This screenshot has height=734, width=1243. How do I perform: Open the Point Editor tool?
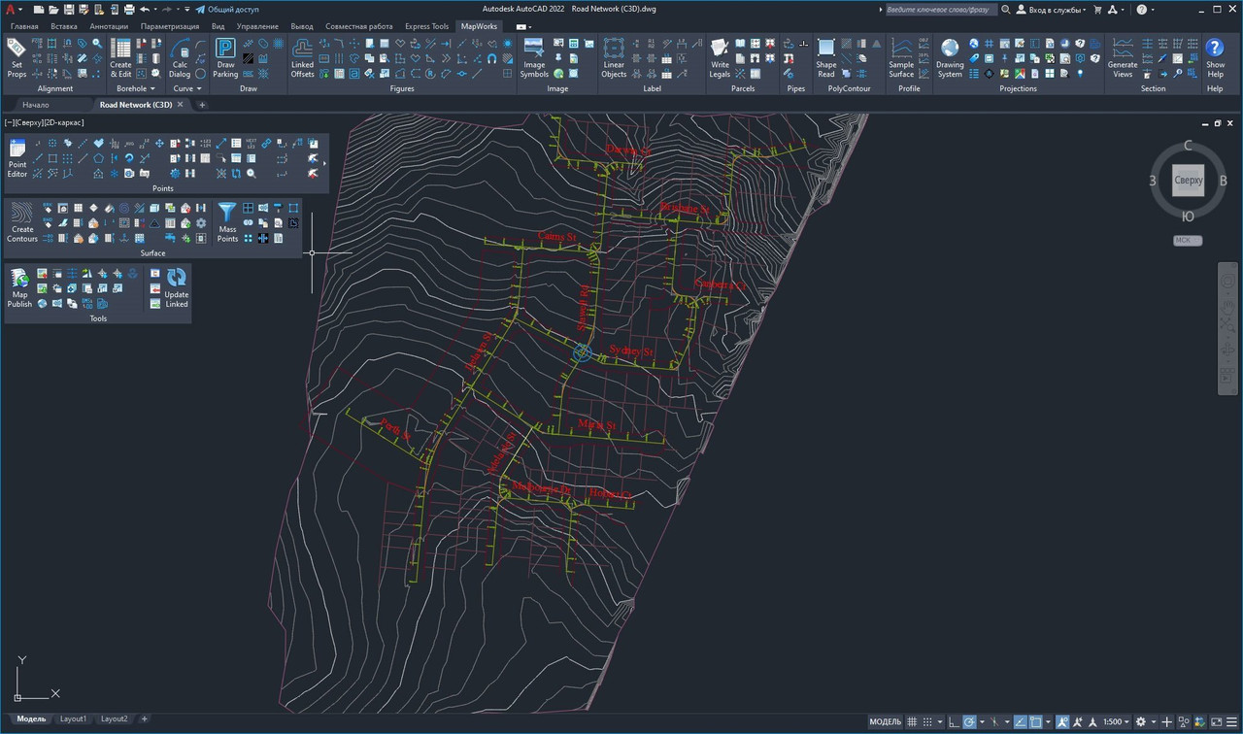pyautogui.click(x=17, y=159)
